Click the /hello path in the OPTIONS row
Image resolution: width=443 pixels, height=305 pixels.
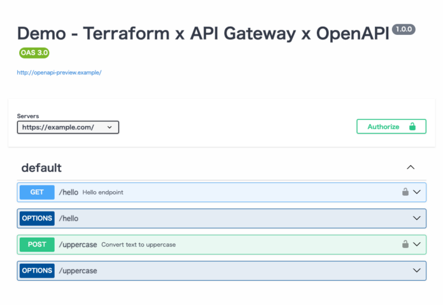pos(69,219)
